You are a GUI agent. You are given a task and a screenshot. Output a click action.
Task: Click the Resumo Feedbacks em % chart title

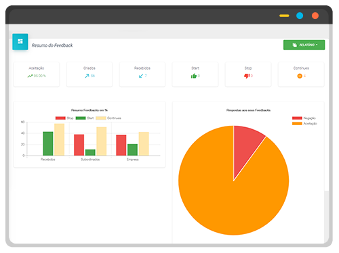click(x=89, y=110)
